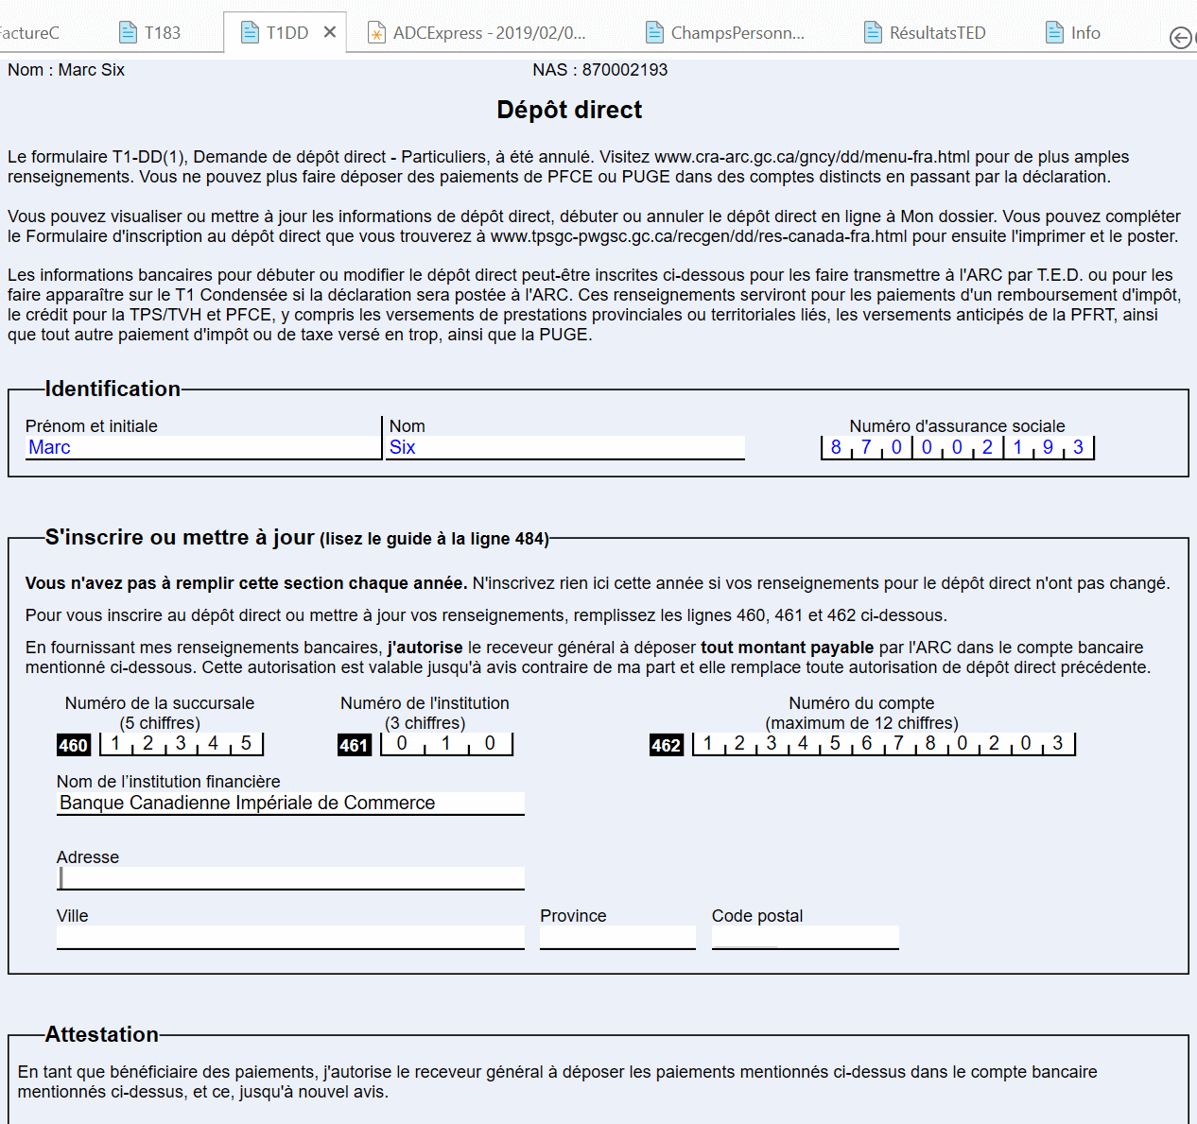
Task: Click the Province input field
Action: [x=617, y=938]
